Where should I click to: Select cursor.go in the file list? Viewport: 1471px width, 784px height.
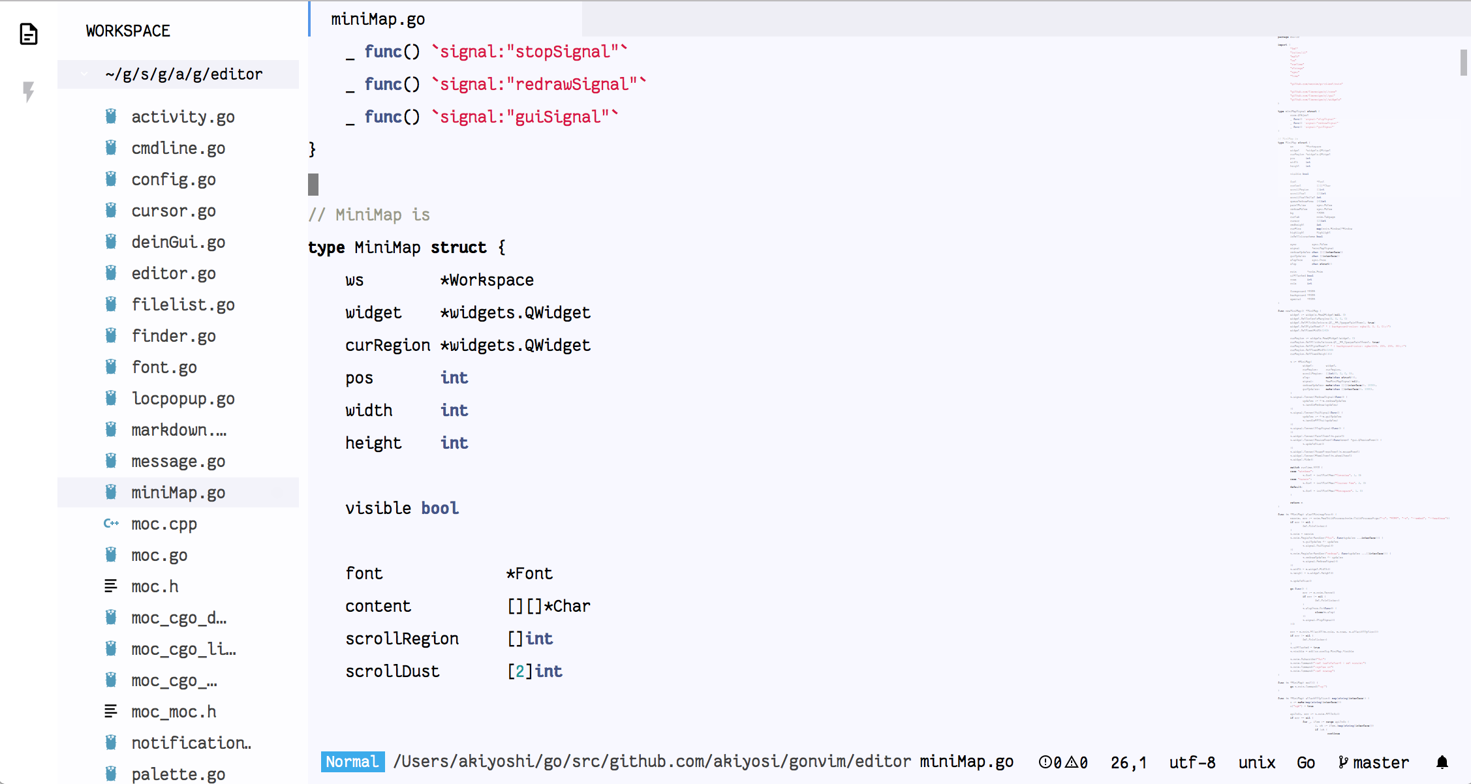174,210
